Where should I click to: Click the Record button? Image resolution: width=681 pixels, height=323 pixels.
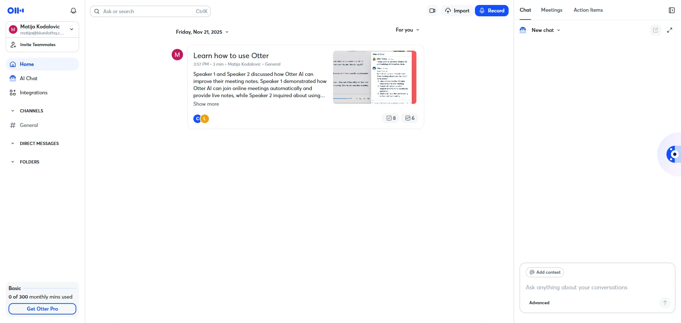click(x=492, y=11)
